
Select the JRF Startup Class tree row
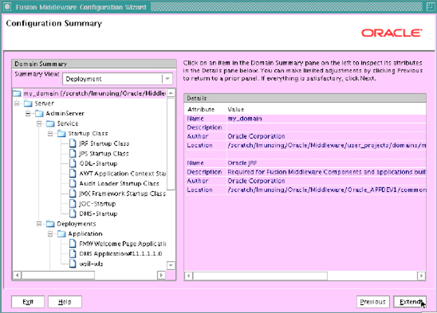click(x=104, y=144)
